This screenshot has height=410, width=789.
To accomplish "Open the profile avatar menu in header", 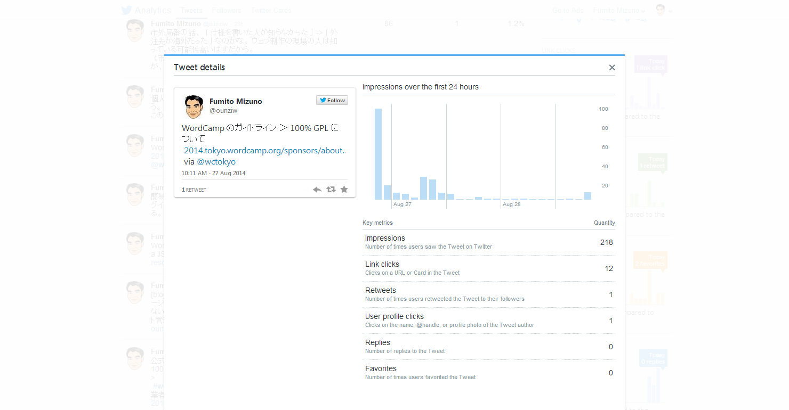I will 664,10.
